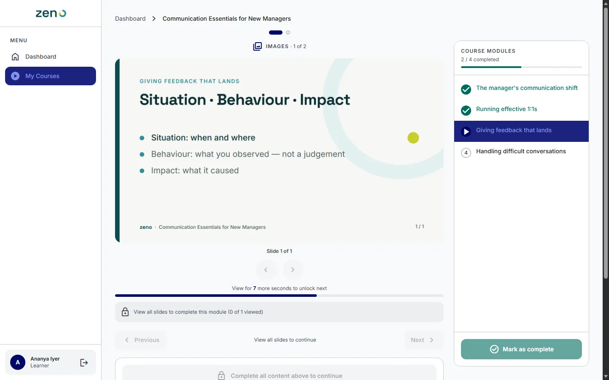Click the Communication Essentials for New Managers breadcrumb
The width and height of the screenshot is (609, 380).
[227, 19]
